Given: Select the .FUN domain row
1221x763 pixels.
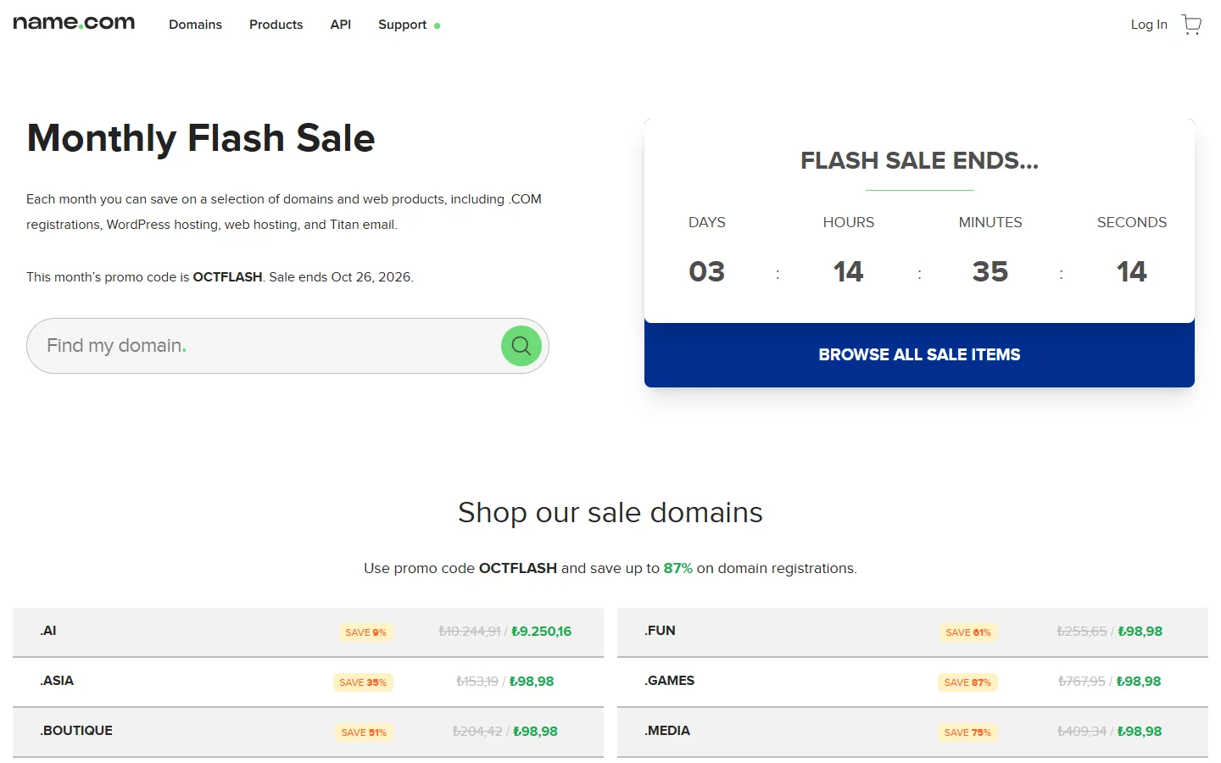Looking at the screenshot, I should (x=912, y=632).
